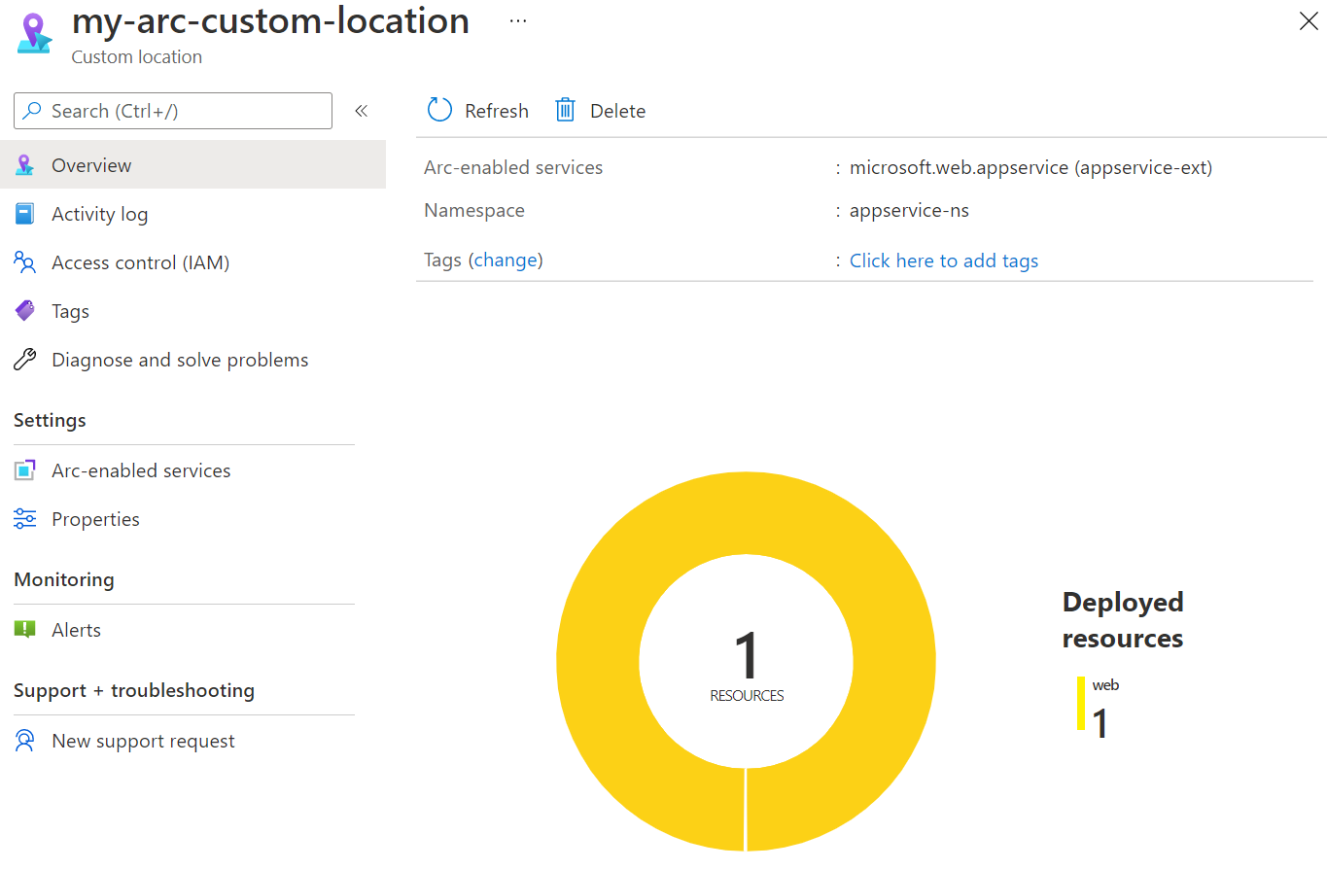Click the Delete trash can icon

point(565,110)
